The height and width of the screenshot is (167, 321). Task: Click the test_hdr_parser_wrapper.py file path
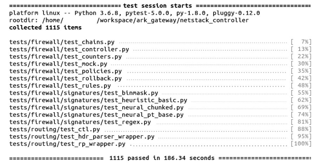click(x=82, y=136)
